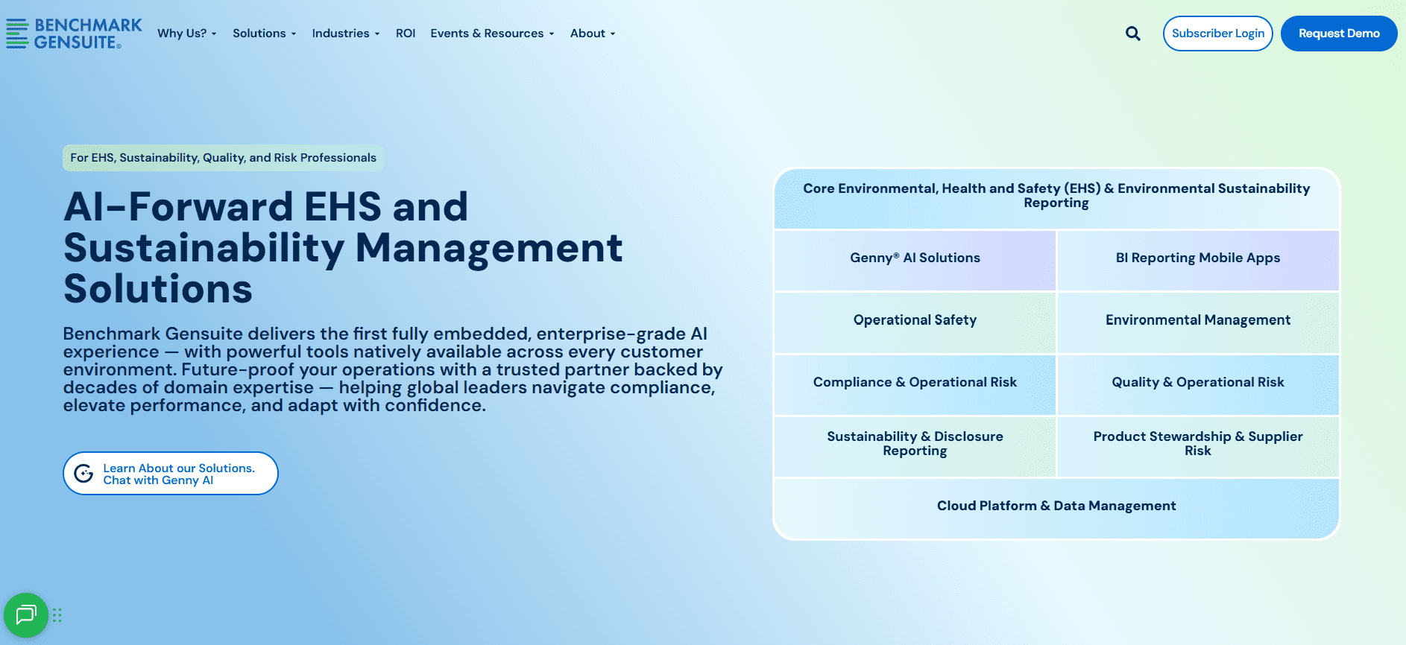Open the search magnifier icon
The width and height of the screenshot is (1406, 645).
tap(1133, 34)
